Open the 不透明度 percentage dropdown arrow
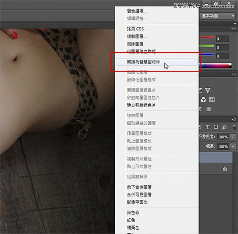The width and height of the screenshot is (238, 234). [233, 137]
